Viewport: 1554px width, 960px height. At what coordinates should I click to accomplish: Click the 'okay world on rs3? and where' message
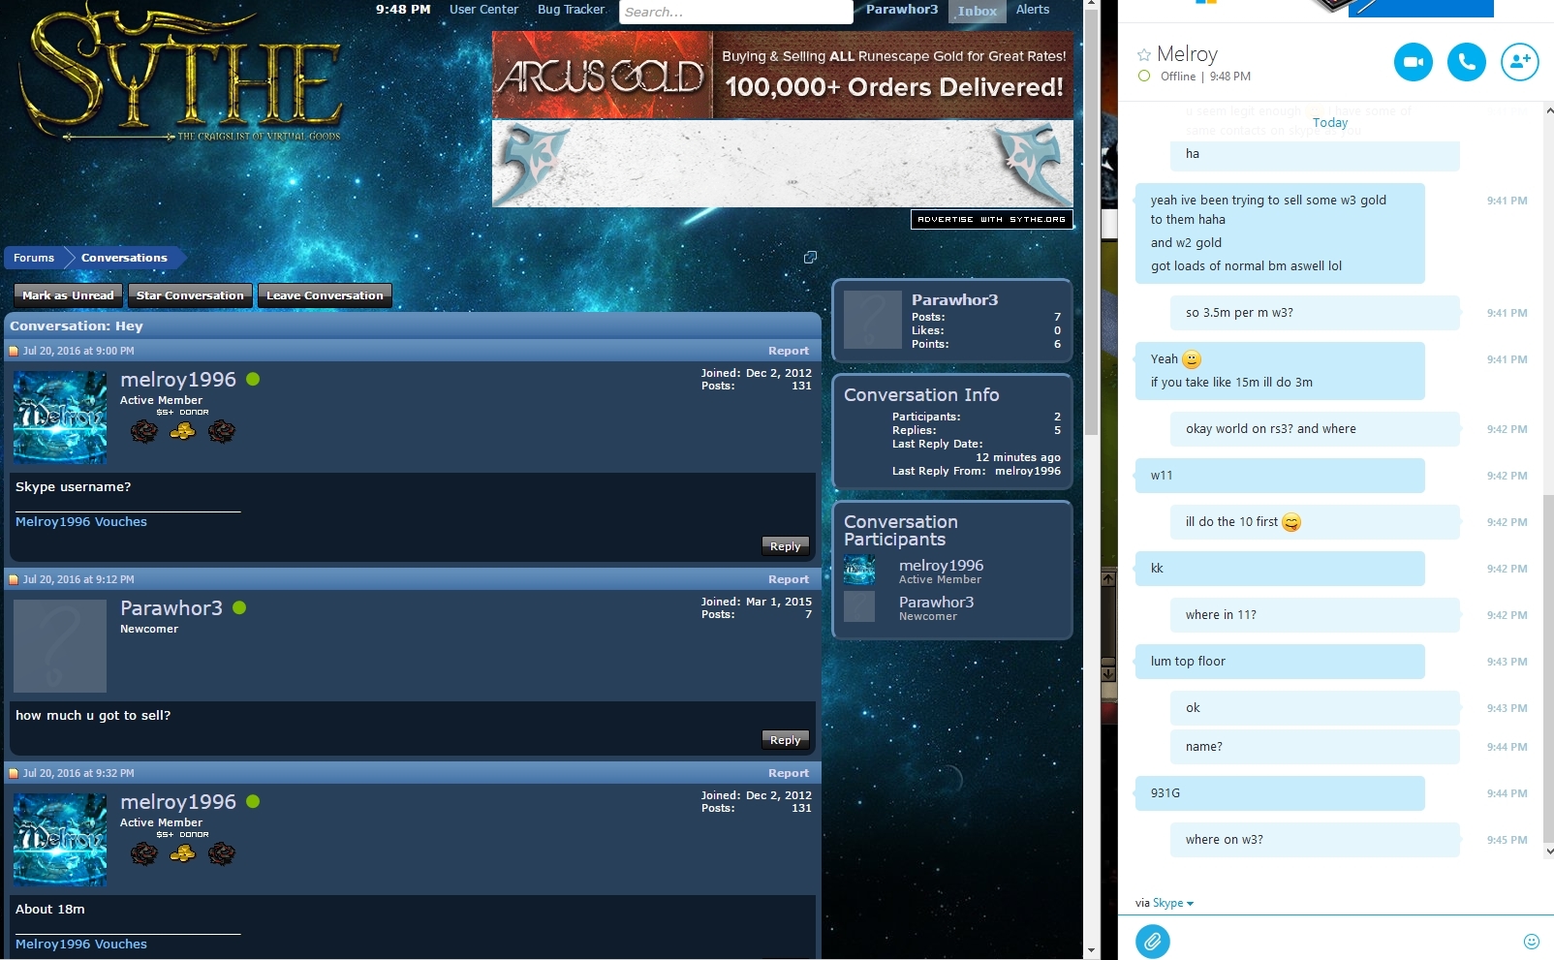tap(1315, 429)
